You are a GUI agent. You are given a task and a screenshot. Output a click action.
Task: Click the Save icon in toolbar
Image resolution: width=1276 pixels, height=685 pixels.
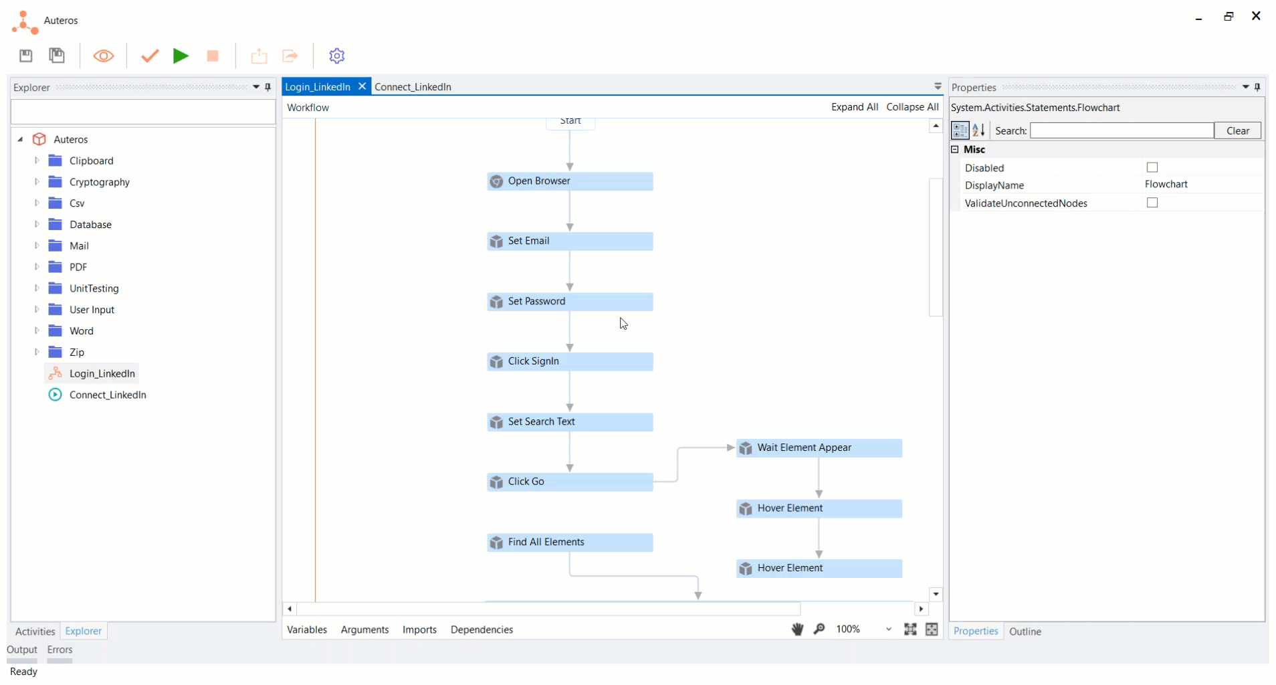click(x=25, y=56)
